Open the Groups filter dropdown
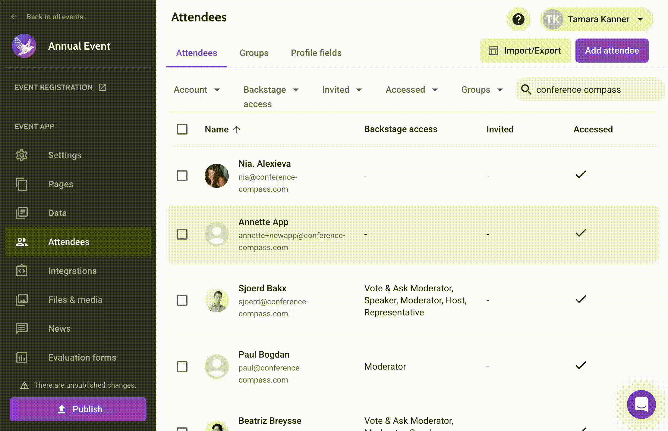The height and width of the screenshot is (431, 668). (482, 90)
